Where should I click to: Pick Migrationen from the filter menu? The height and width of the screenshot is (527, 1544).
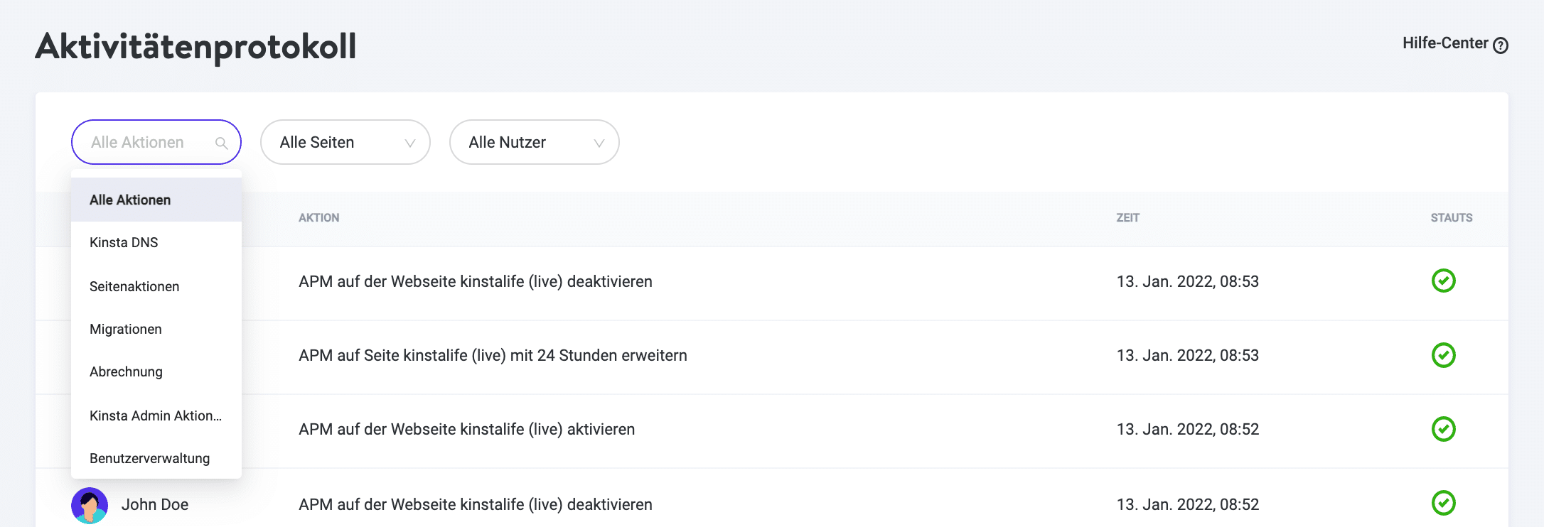(x=126, y=330)
